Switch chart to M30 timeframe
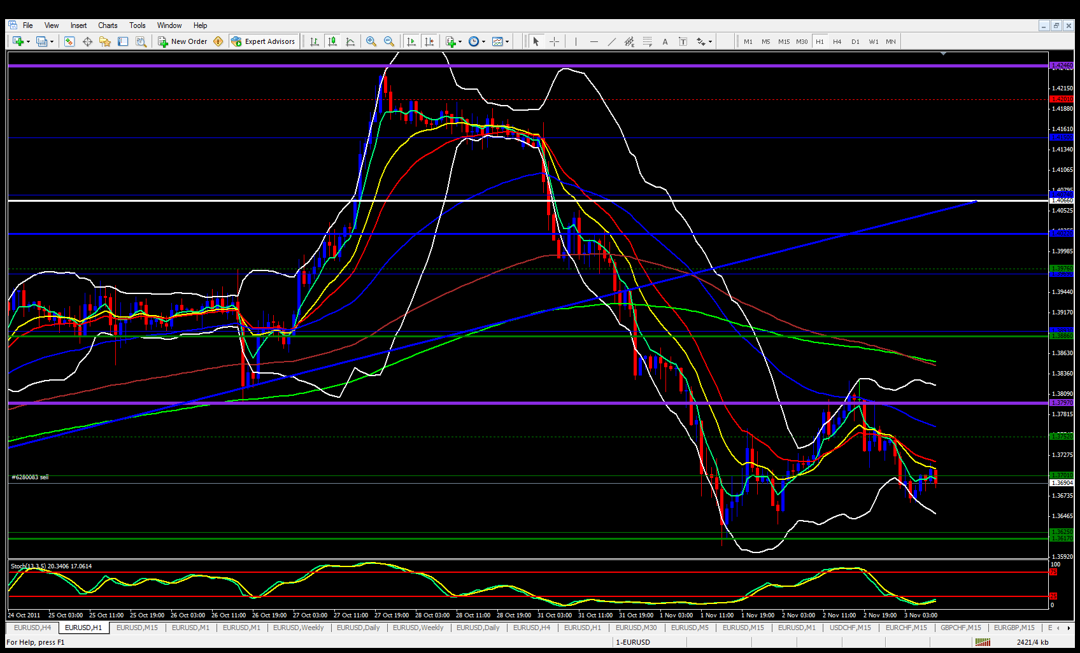 [802, 41]
